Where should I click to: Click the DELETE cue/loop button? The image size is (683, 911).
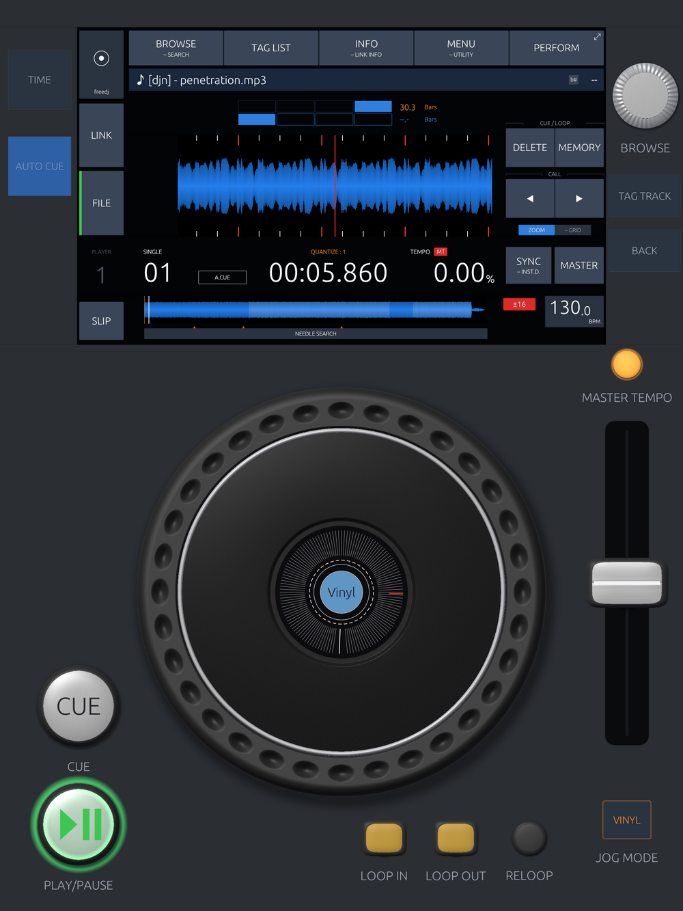coord(530,148)
